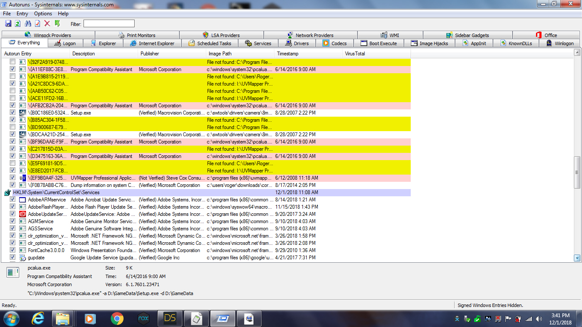
Task: Click the registry icon beside HKLM Services key
Action: 8,192
